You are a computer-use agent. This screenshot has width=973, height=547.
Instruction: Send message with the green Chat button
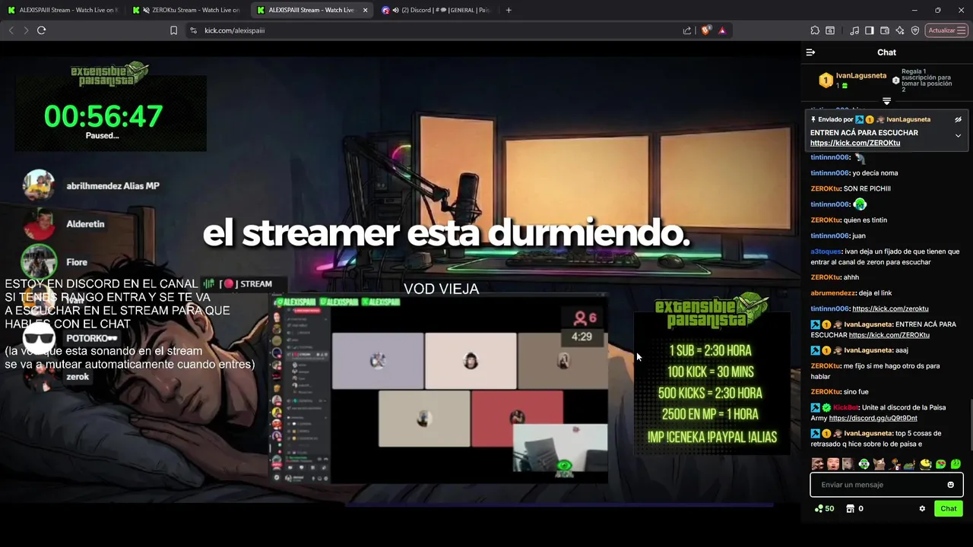pos(949,508)
